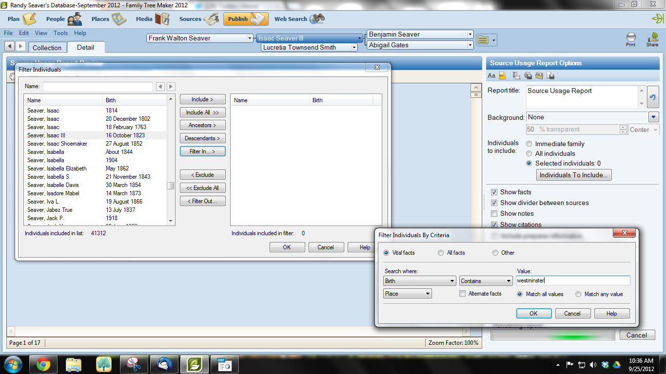The image size is (666, 374).
Task: Click the yellow background page icon
Action: point(502,75)
